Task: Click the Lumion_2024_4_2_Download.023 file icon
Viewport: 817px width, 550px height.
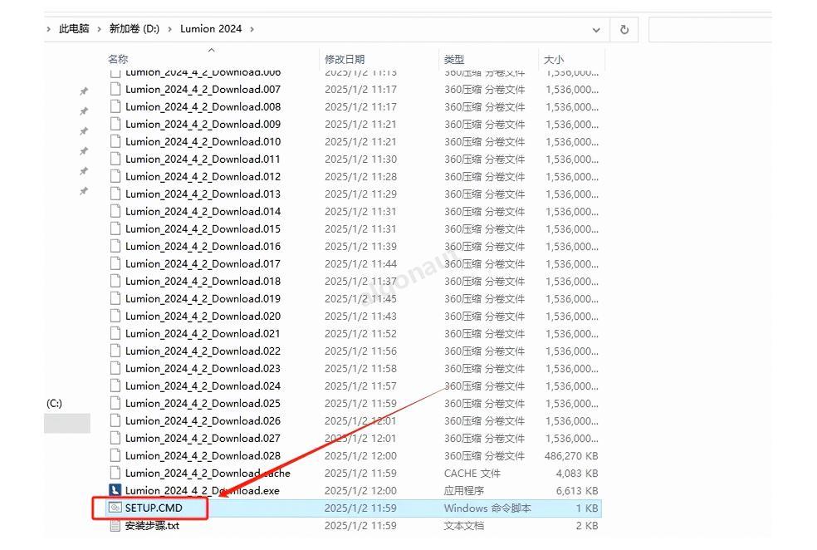Action: click(x=115, y=368)
